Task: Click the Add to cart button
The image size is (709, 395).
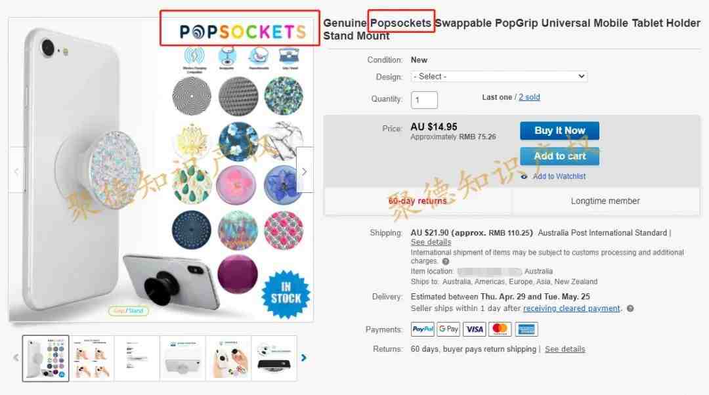Action: [x=559, y=156]
